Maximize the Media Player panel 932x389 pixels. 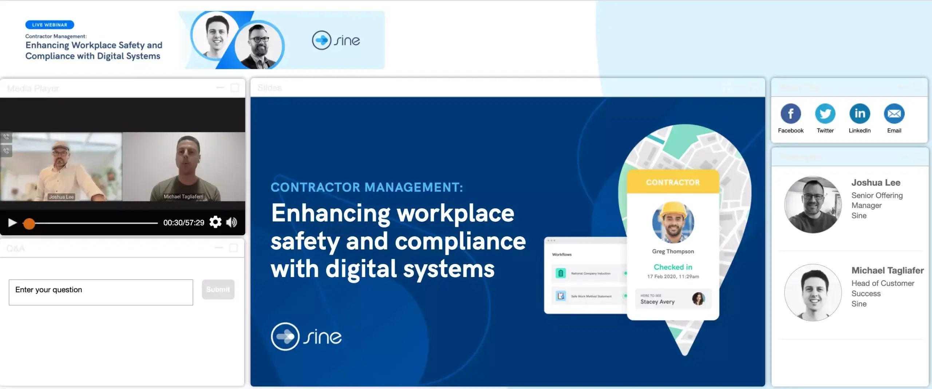point(235,88)
